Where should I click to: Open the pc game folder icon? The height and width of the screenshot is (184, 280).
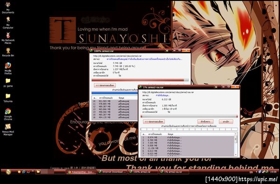[8, 82]
